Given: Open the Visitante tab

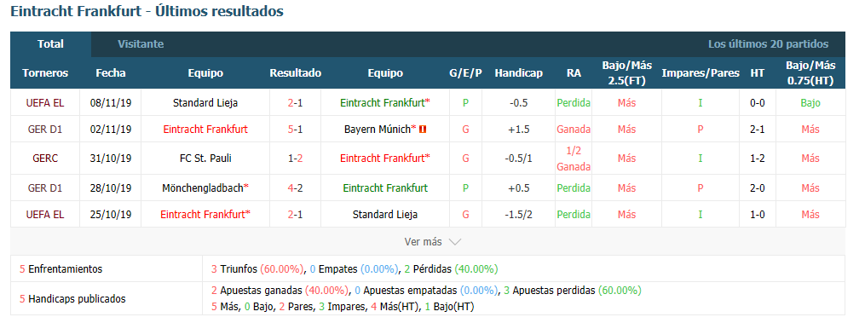Looking at the screenshot, I should pos(141,44).
